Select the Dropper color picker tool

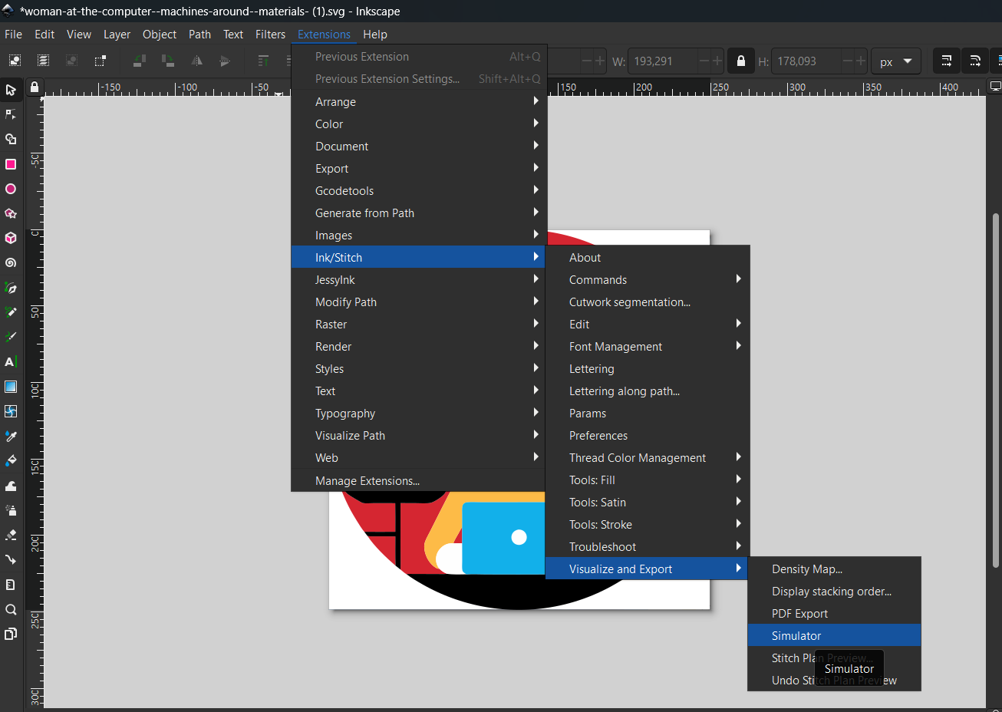[11, 436]
